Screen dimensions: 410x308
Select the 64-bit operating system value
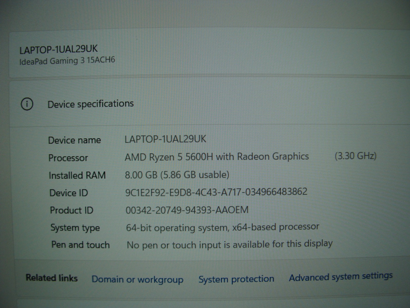tap(223, 227)
